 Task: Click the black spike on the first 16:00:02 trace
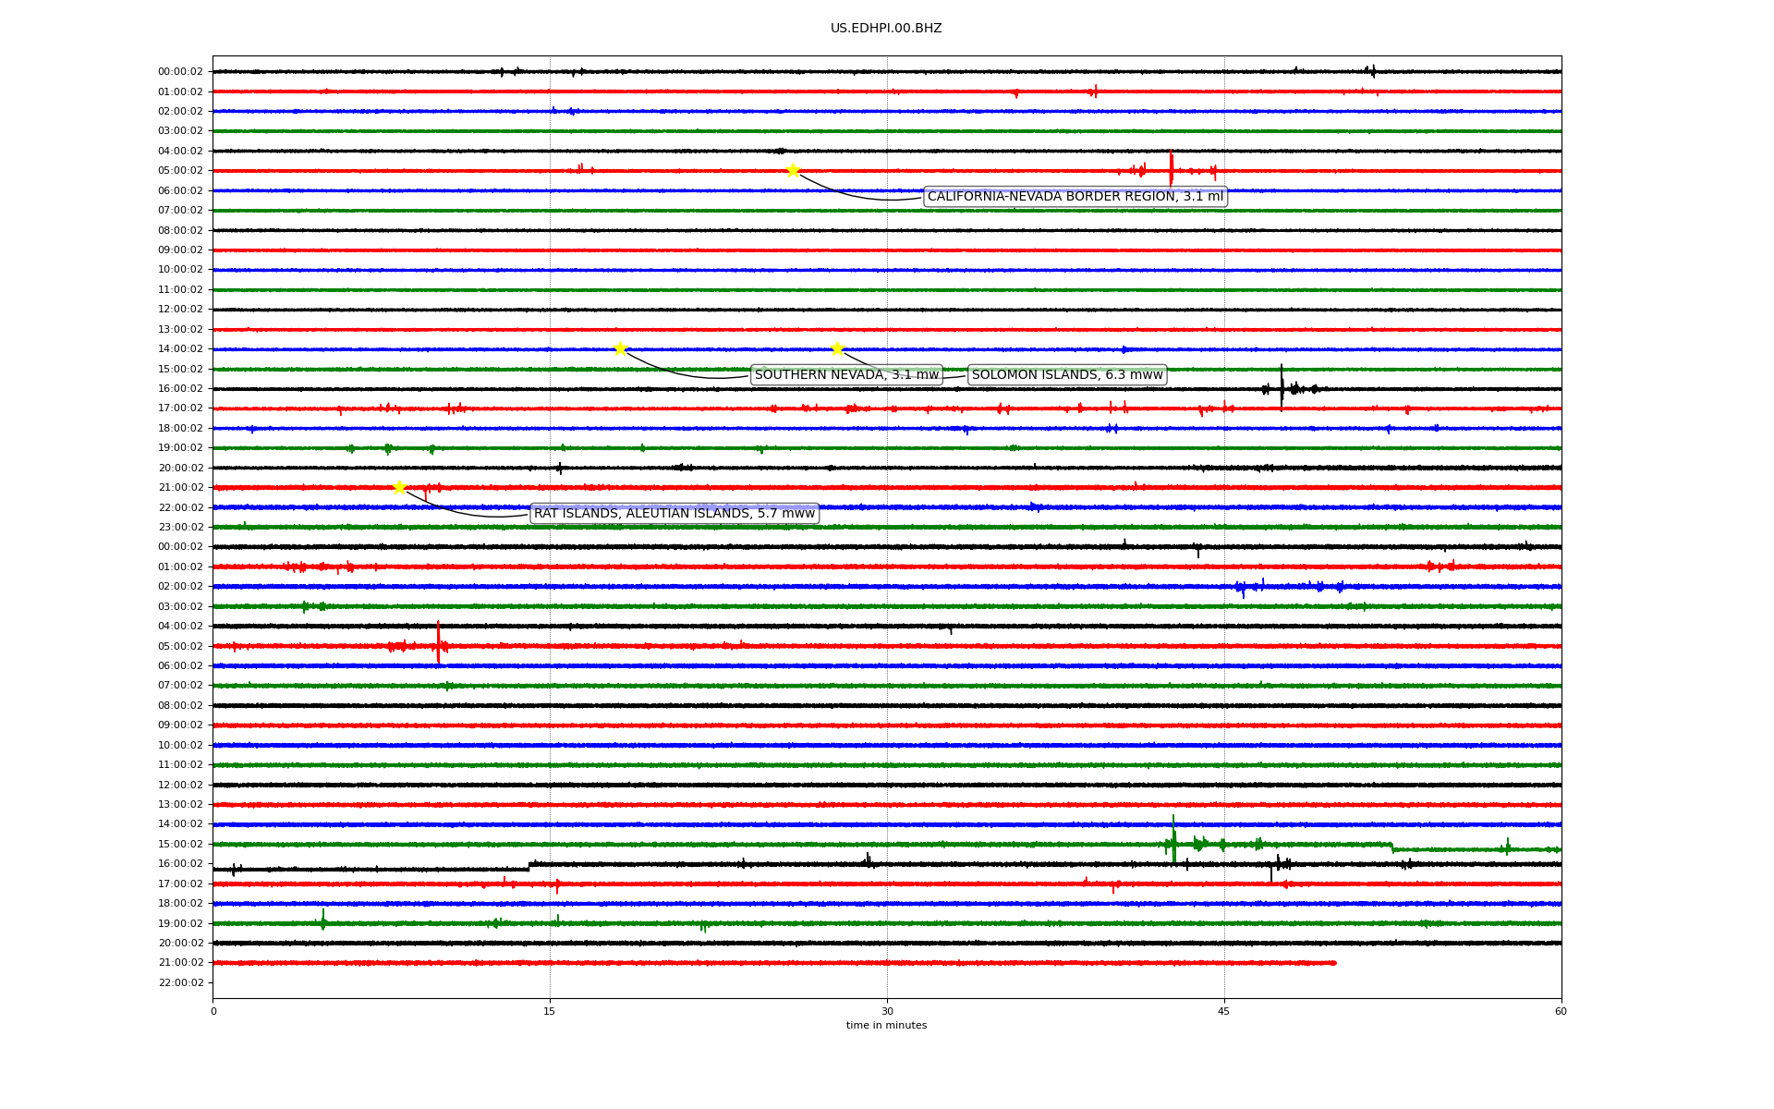(x=1282, y=386)
